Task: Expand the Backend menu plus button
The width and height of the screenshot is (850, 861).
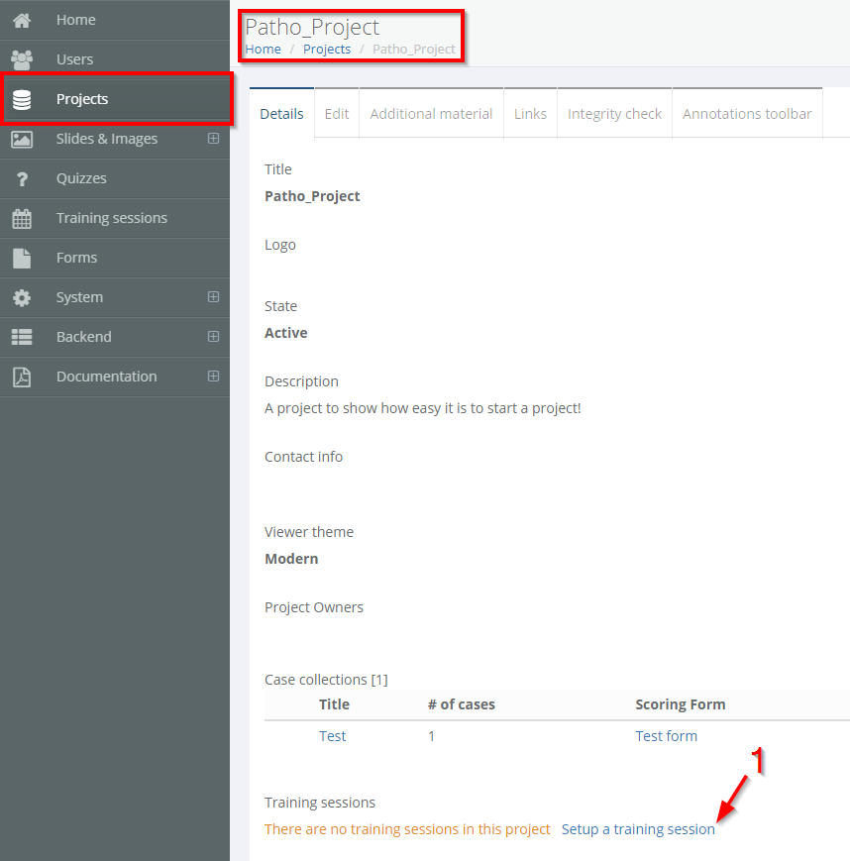Action: click(213, 337)
